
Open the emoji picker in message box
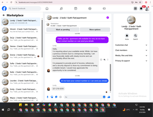(104, 97)
